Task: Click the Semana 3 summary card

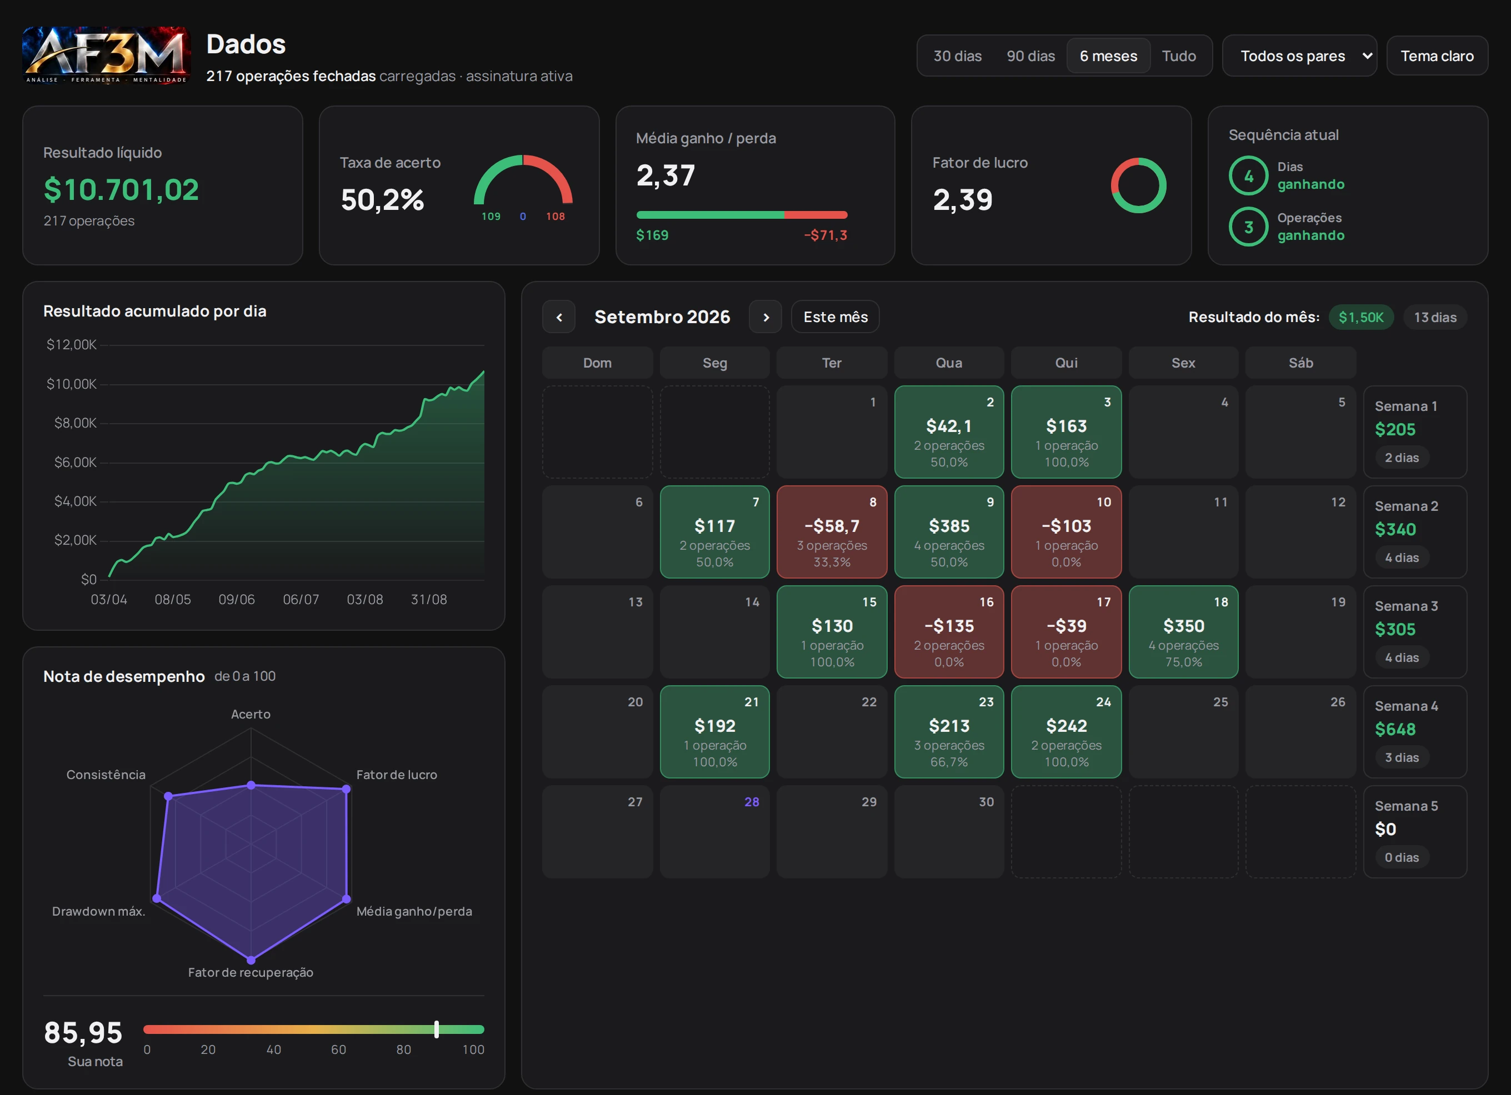Action: pyautogui.click(x=1415, y=631)
